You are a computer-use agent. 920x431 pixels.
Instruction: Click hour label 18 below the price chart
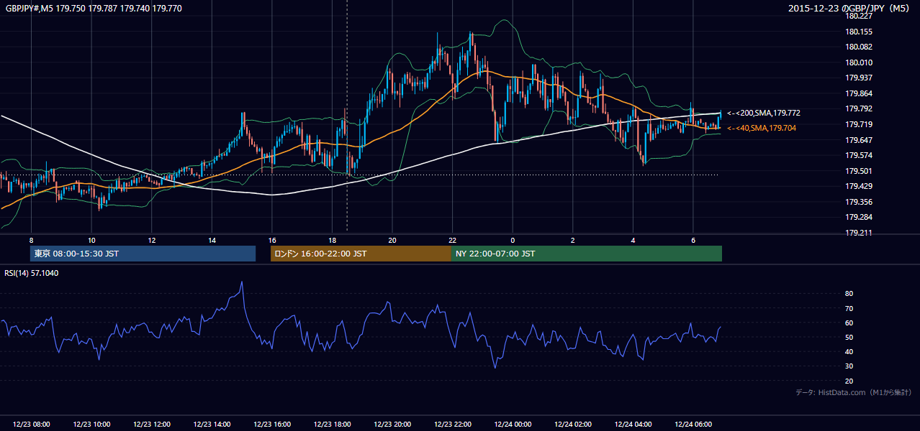(332, 239)
